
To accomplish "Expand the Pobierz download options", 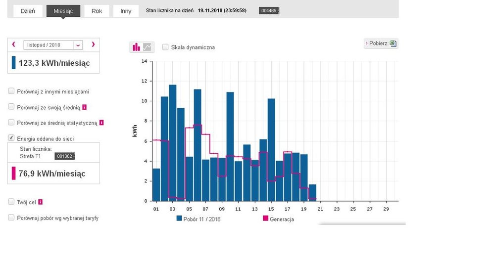I will [x=378, y=43].
